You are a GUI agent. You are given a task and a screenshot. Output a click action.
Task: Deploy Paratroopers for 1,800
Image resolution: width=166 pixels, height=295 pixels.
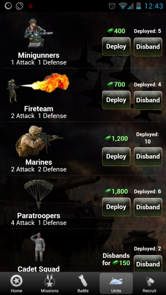[x=116, y=207]
